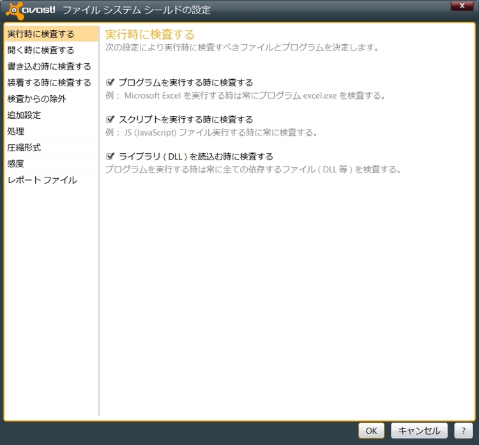Open the 圧縮形式 settings page
This screenshot has width=479, height=445.
(x=51, y=147)
